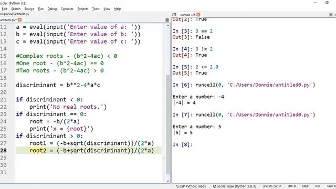The image size is (336, 189).
Task: Click console output '|-4| = 4'
Action: (184, 103)
